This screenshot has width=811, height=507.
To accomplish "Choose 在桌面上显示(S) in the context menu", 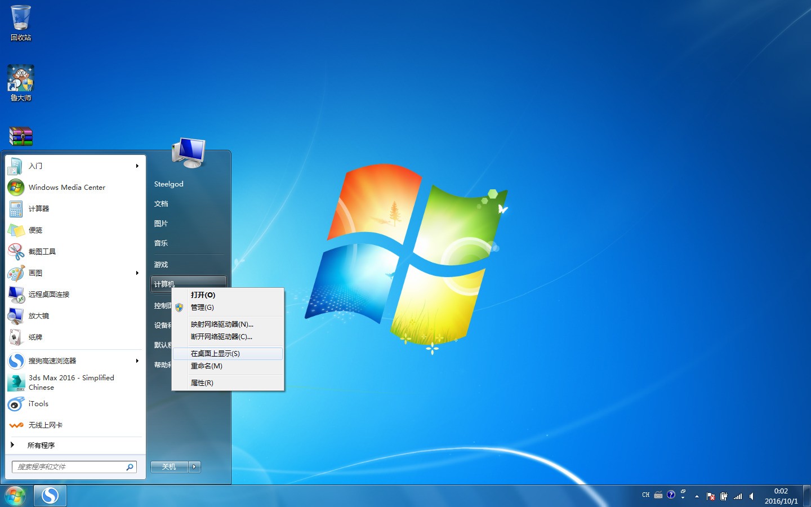I will (x=228, y=353).
